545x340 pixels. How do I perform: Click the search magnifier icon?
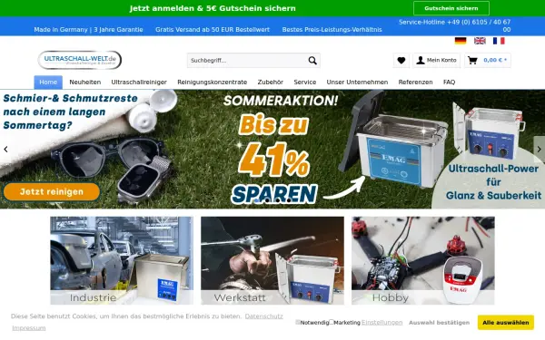coord(312,61)
